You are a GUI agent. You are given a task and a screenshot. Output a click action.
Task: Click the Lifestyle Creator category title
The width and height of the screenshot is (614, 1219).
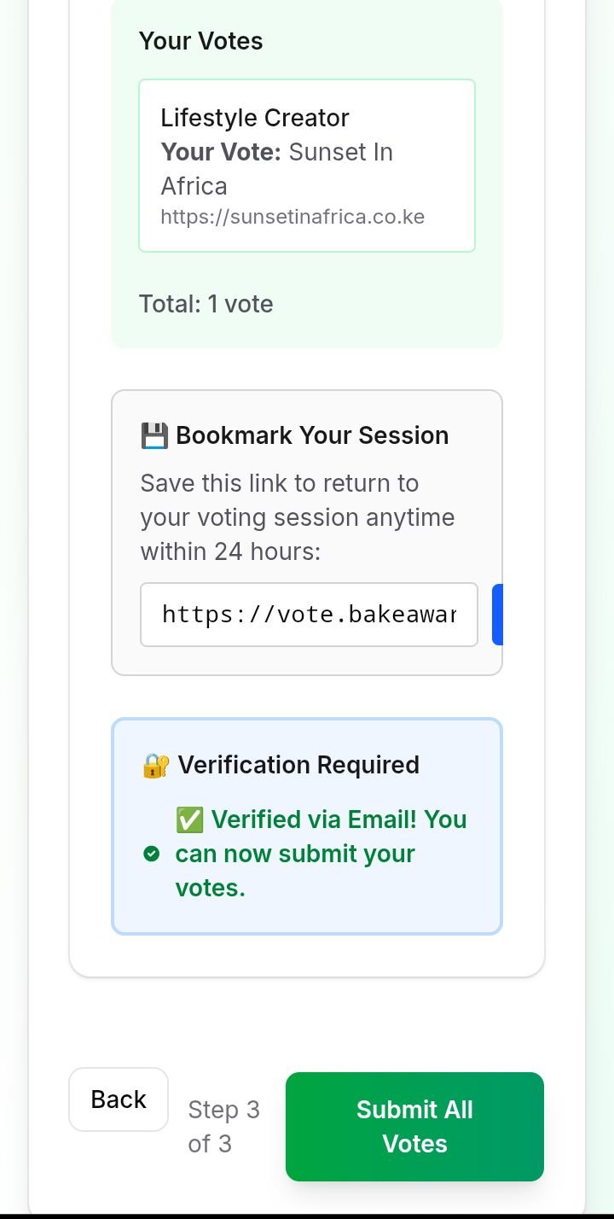click(x=255, y=118)
